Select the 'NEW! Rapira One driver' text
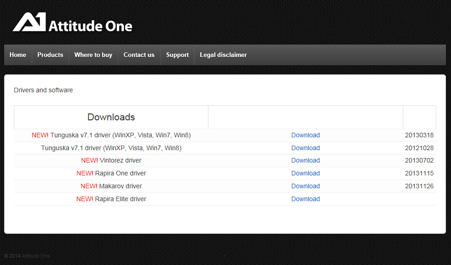The width and height of the screenshot is (451, 265). (x=111, y=174)
